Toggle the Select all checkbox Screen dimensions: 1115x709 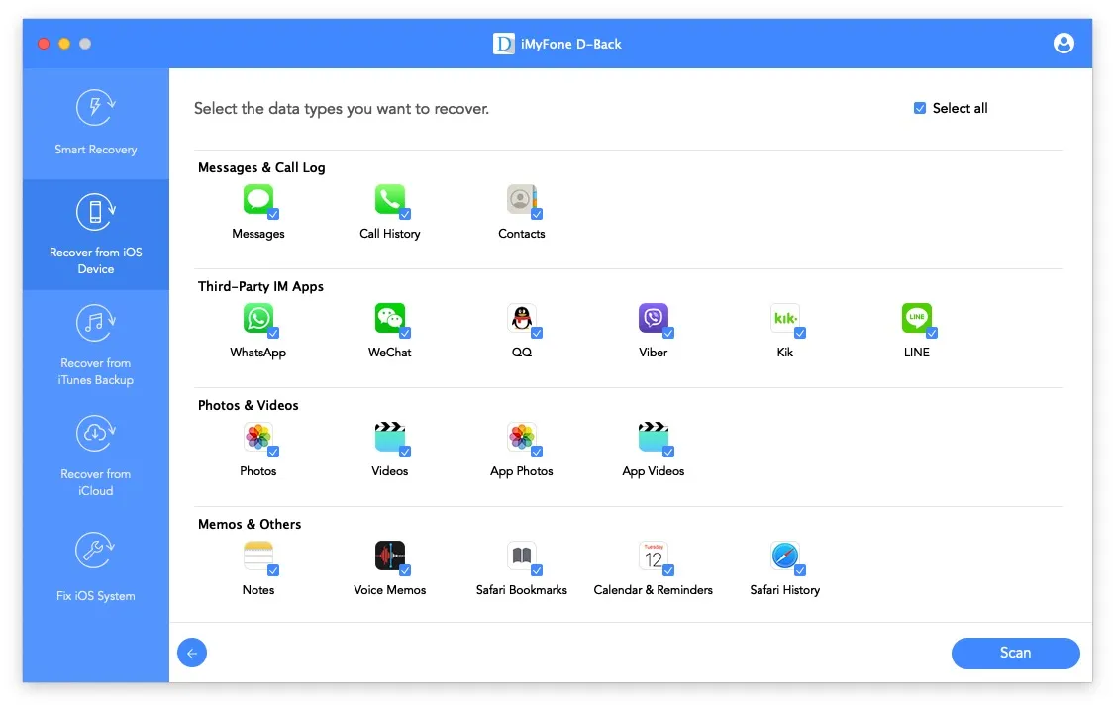click(920, 108)
